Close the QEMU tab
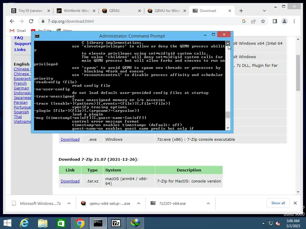The image size is (306, 229). pos(139,11)
